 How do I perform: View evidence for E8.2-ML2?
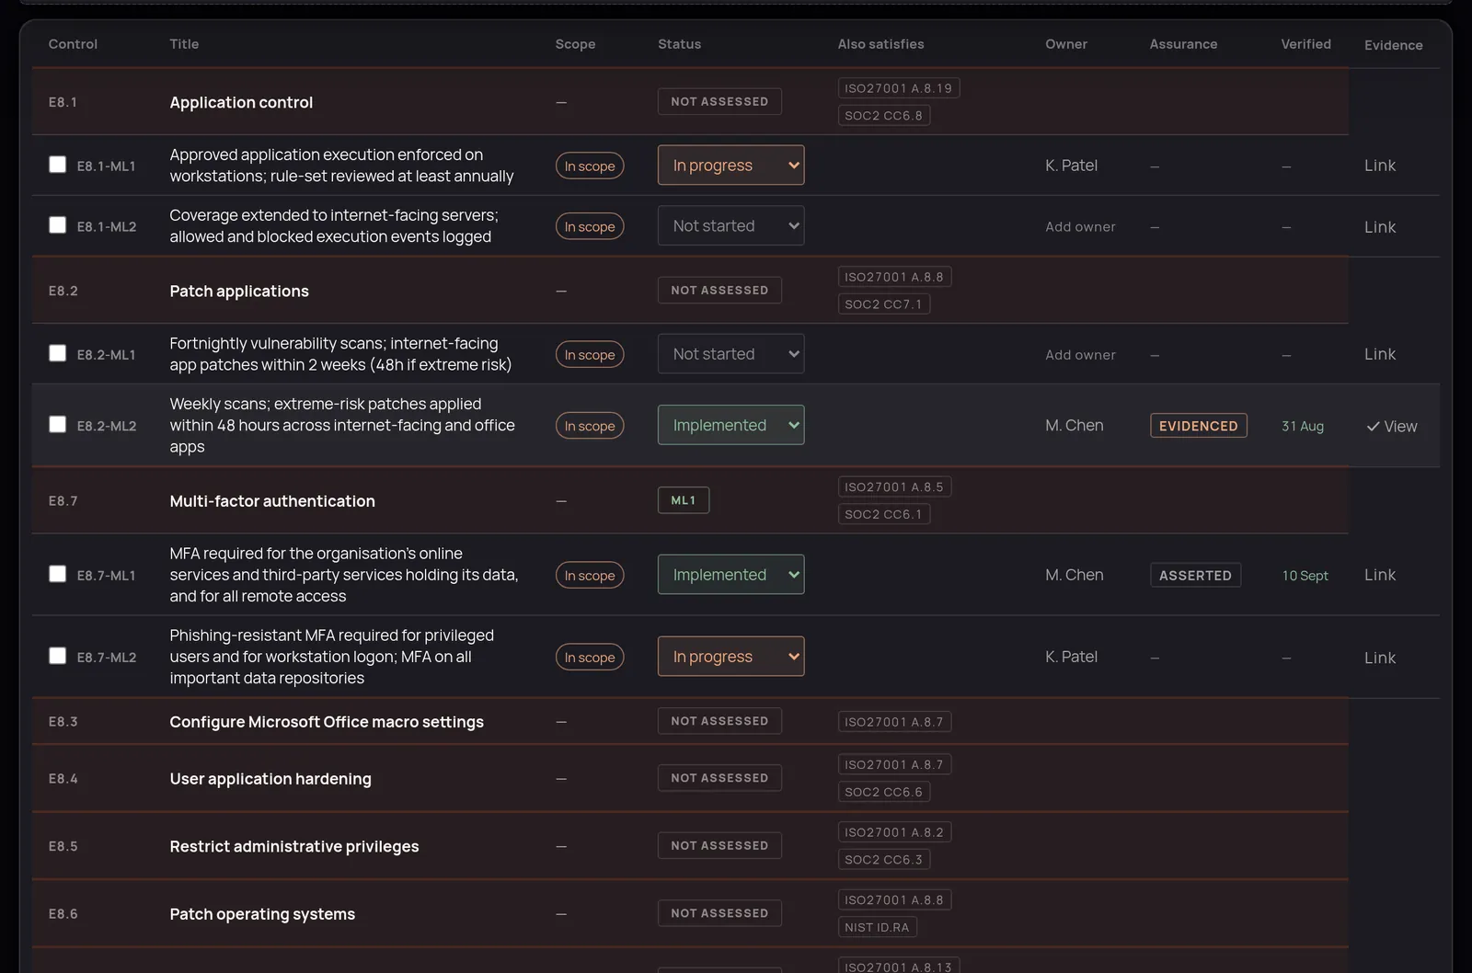tap(1391, 427)
